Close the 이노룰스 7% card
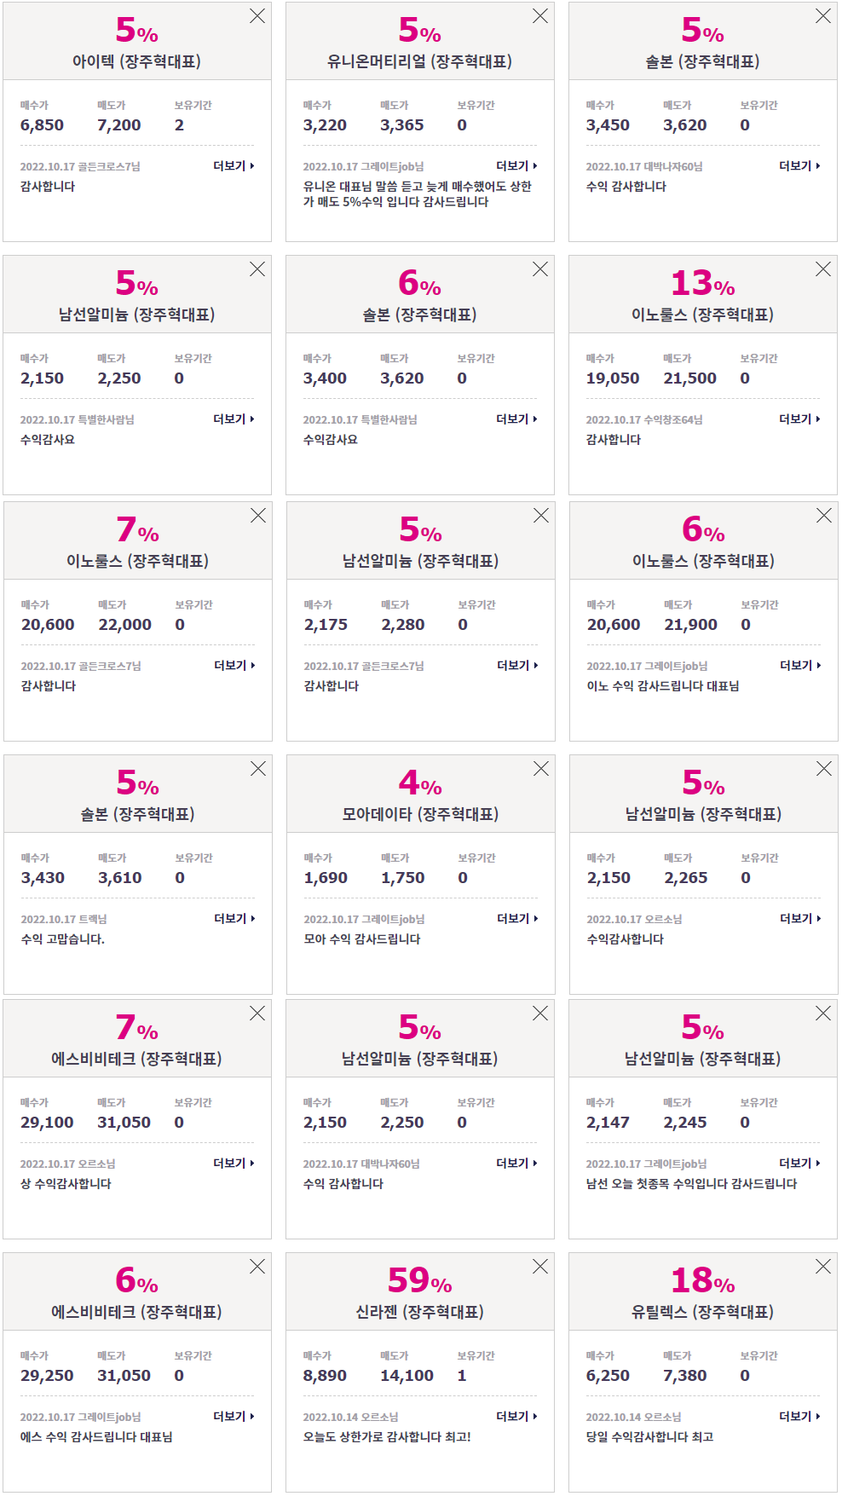This screenshot has width=842, height=1496. [x=258, y=516]
